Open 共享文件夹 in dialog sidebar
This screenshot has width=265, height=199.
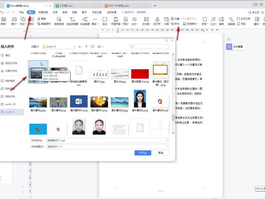[x=9, y=71]
